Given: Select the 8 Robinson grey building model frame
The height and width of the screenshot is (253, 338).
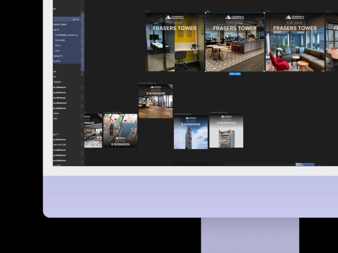Looking at the screenshot, I should coord(226,131).
